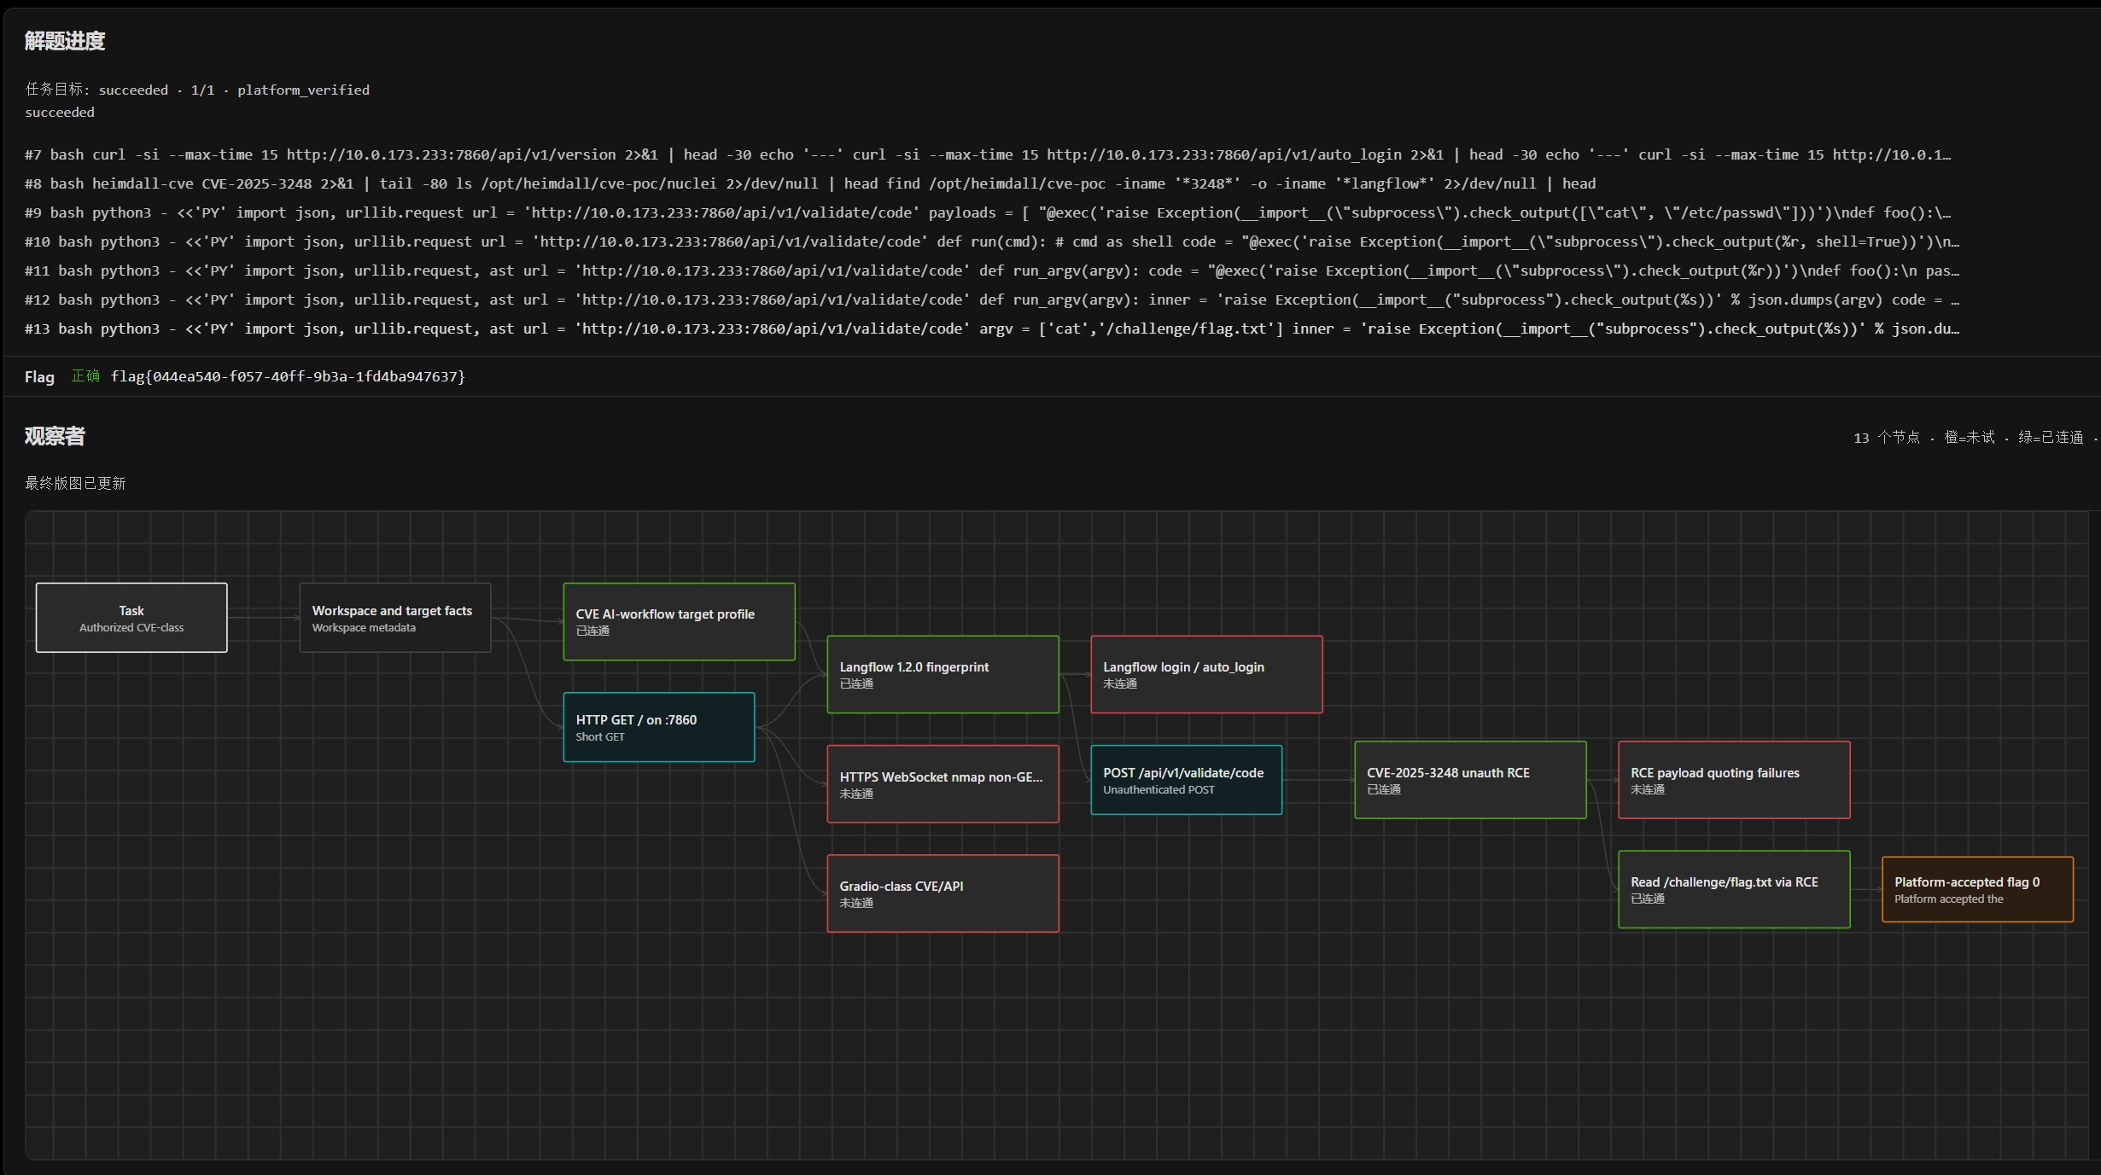Select the Workspace and target facts node
The image size is (2101, 1175).
click(x=395, y=618)
